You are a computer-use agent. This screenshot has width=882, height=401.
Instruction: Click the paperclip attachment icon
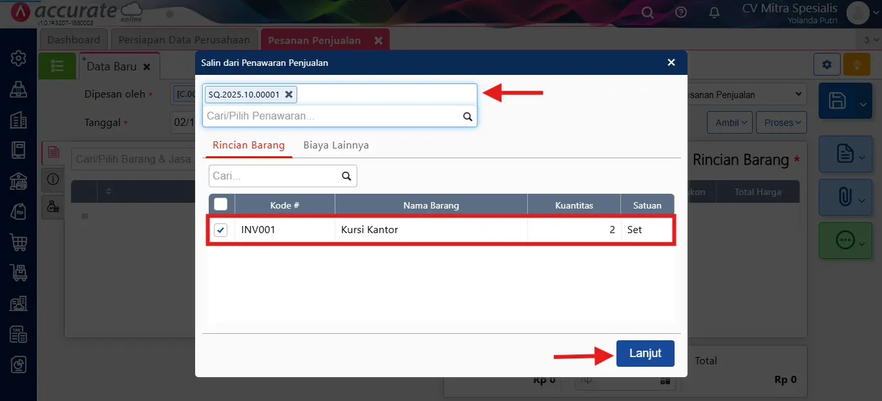845,197
